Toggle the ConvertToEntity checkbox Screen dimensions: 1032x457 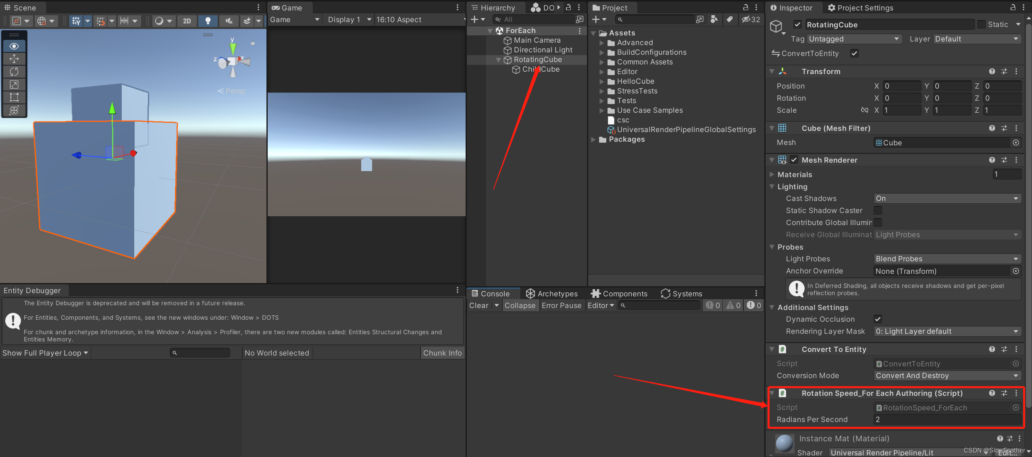(854, 53)
